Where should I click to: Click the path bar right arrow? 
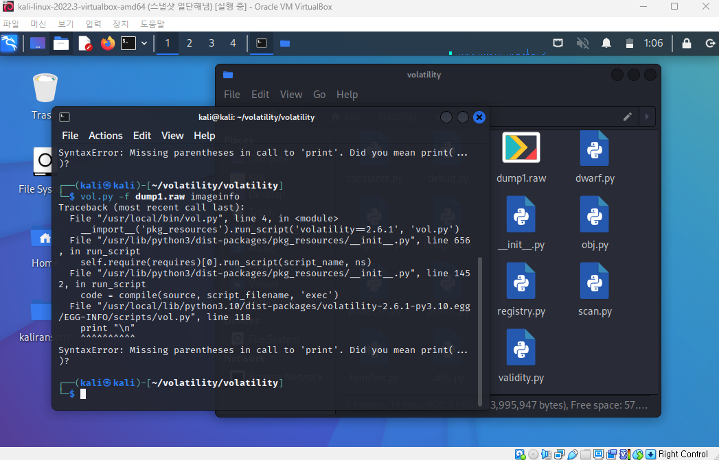[x=647, y=117]
